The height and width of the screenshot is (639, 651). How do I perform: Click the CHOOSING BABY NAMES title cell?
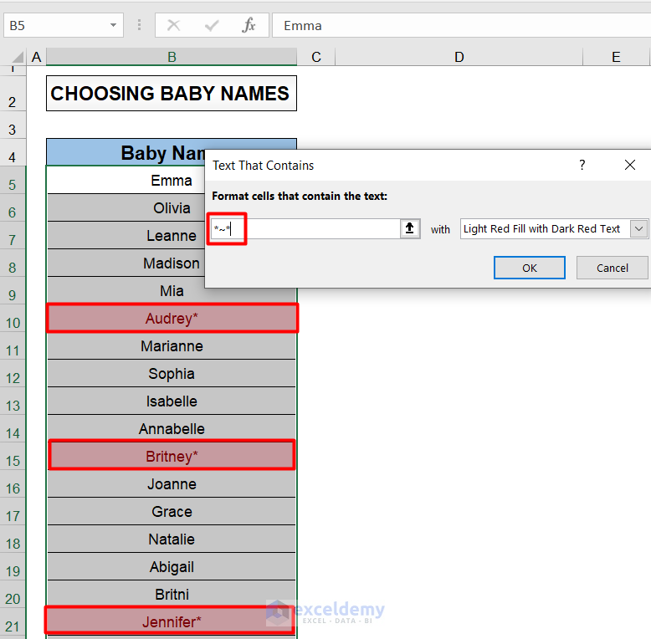coord(172,94)
